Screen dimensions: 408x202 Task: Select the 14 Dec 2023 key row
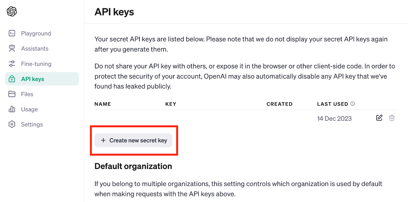pos(246,118)
